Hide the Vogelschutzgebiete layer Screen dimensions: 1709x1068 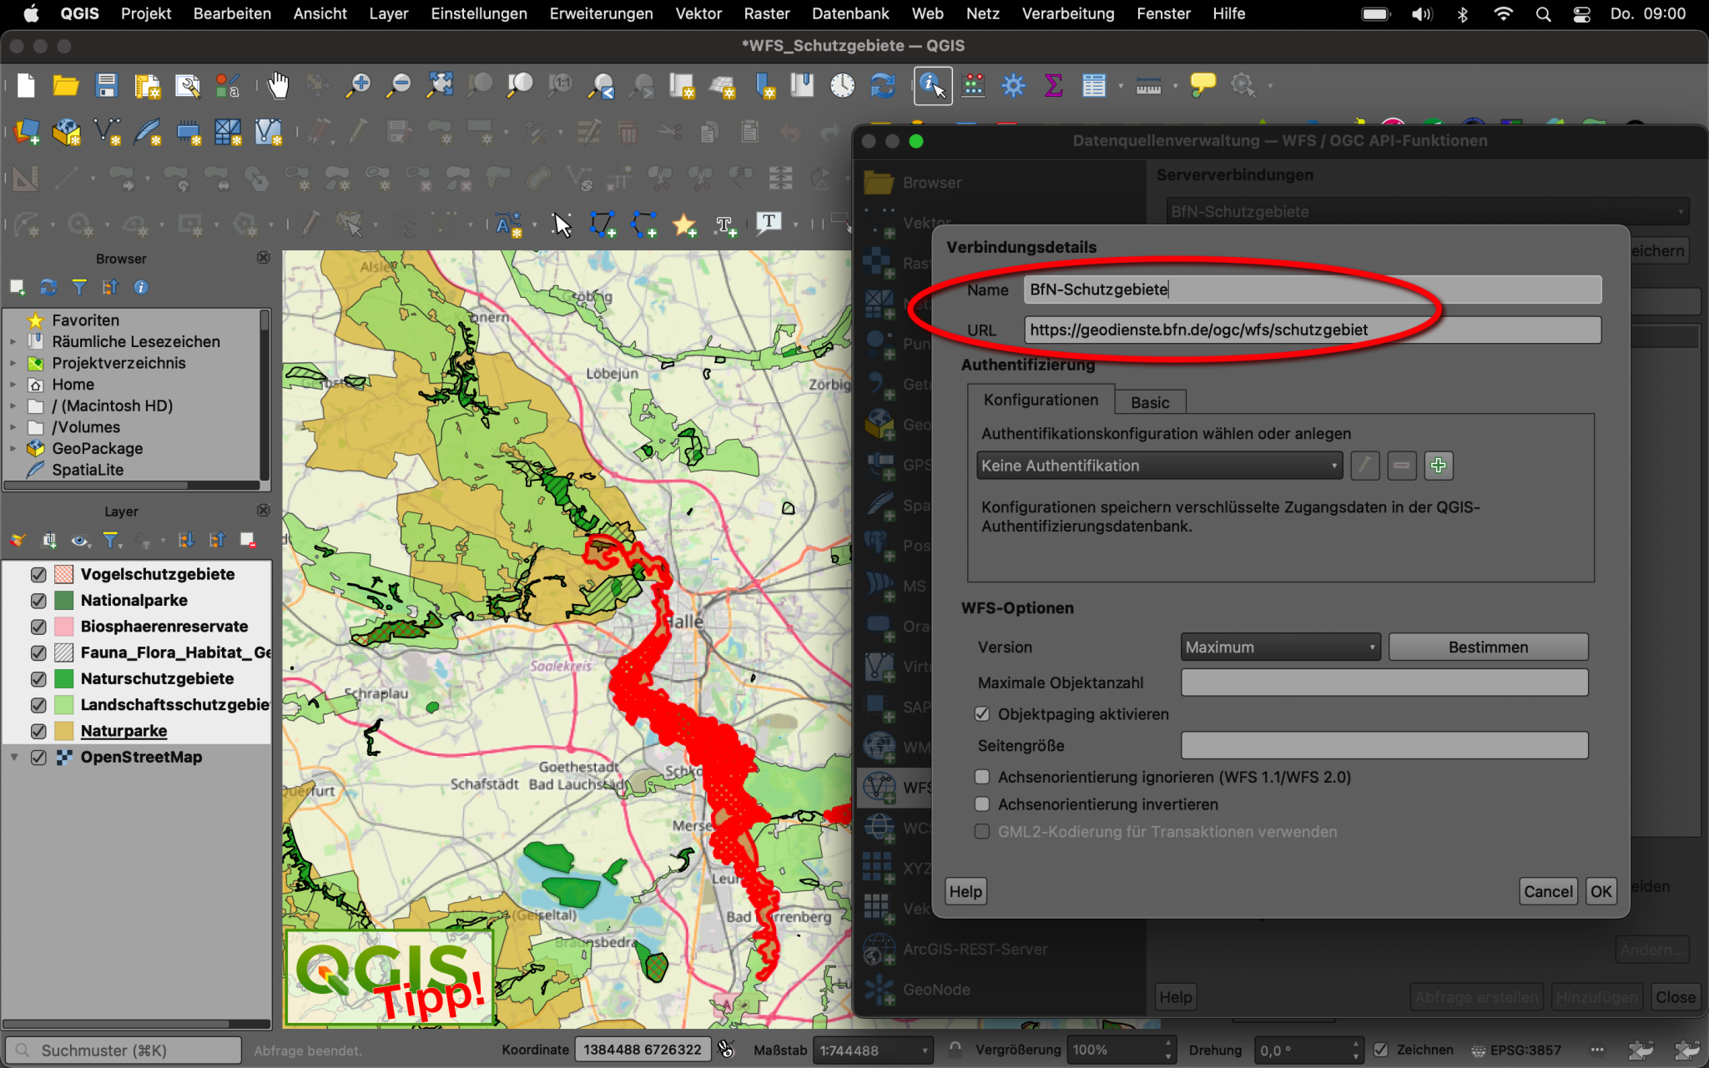point(38,574)
